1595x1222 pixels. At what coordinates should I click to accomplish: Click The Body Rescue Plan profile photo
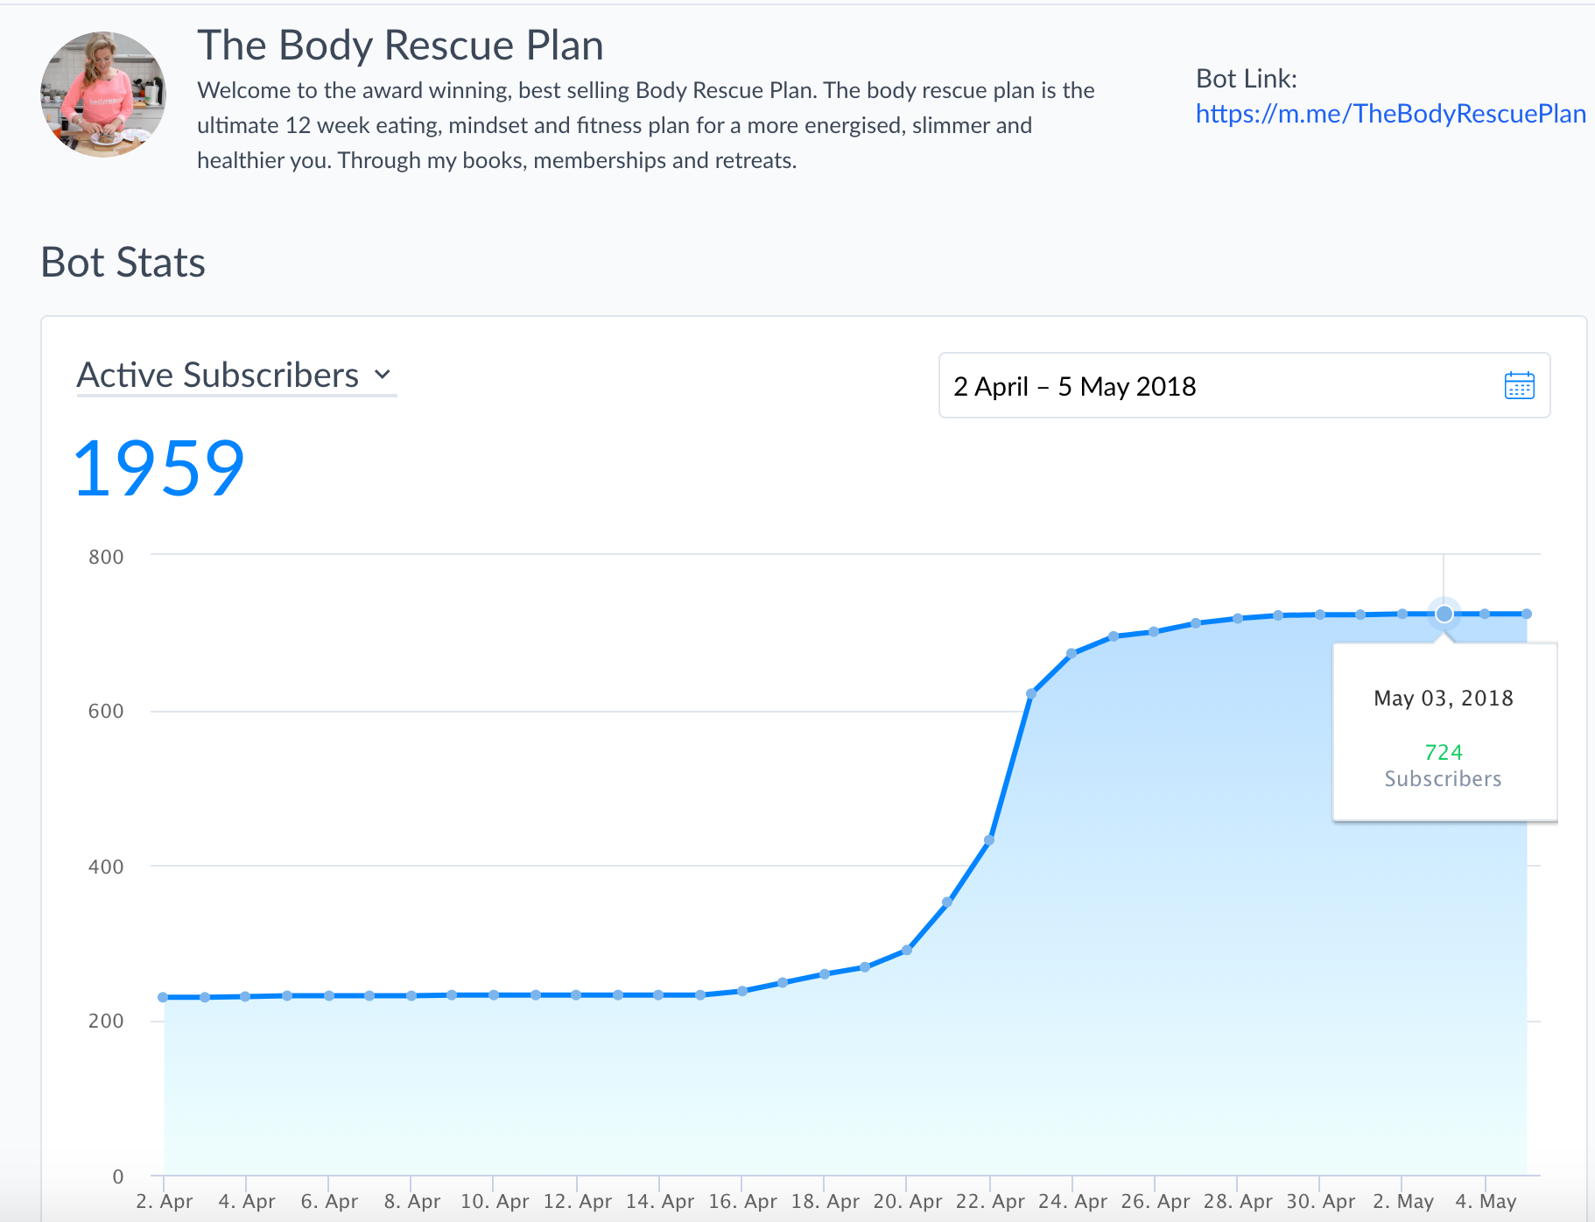(x=103, y=95)
